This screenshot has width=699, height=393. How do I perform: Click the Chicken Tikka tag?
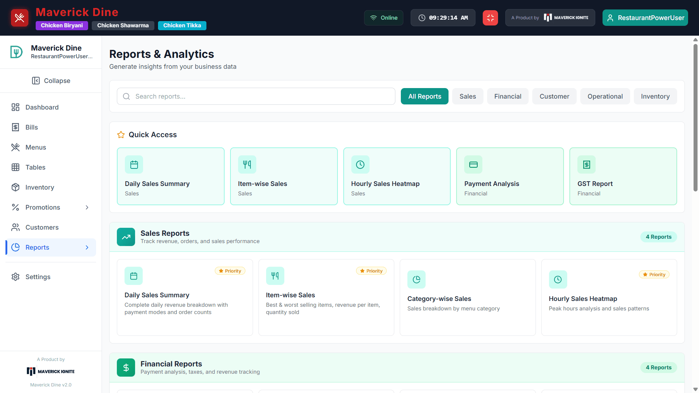click(182, 25)
